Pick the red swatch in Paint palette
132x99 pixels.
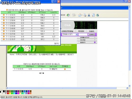(8, 93)
